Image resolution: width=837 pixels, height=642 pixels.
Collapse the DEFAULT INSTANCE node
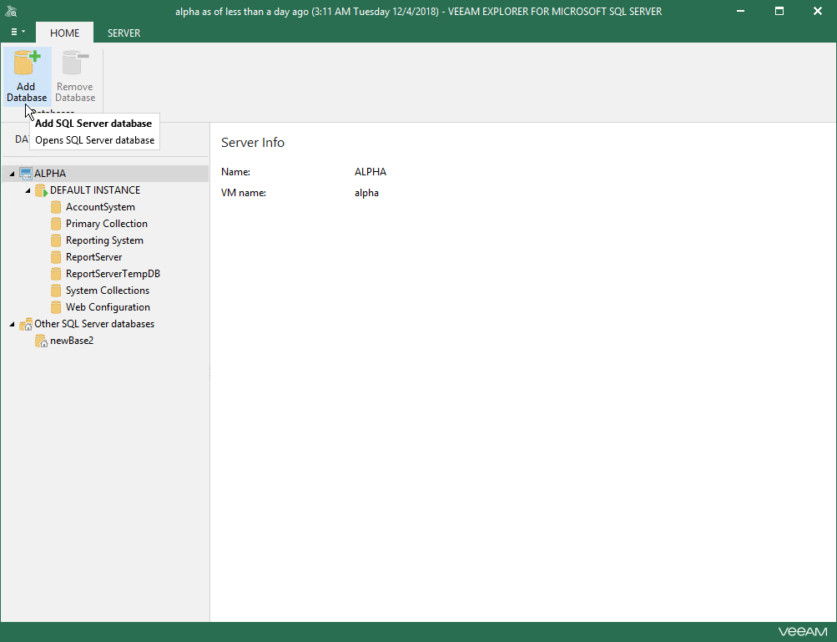(28, 190)
